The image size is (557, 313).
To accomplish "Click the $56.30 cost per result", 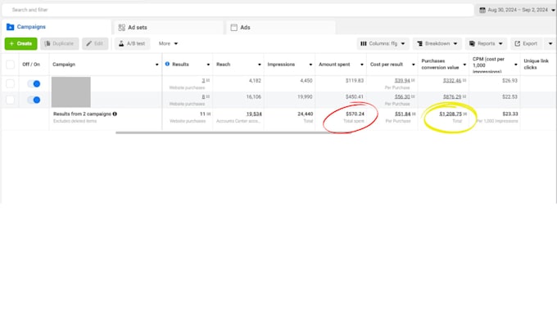I will point(402,96).
